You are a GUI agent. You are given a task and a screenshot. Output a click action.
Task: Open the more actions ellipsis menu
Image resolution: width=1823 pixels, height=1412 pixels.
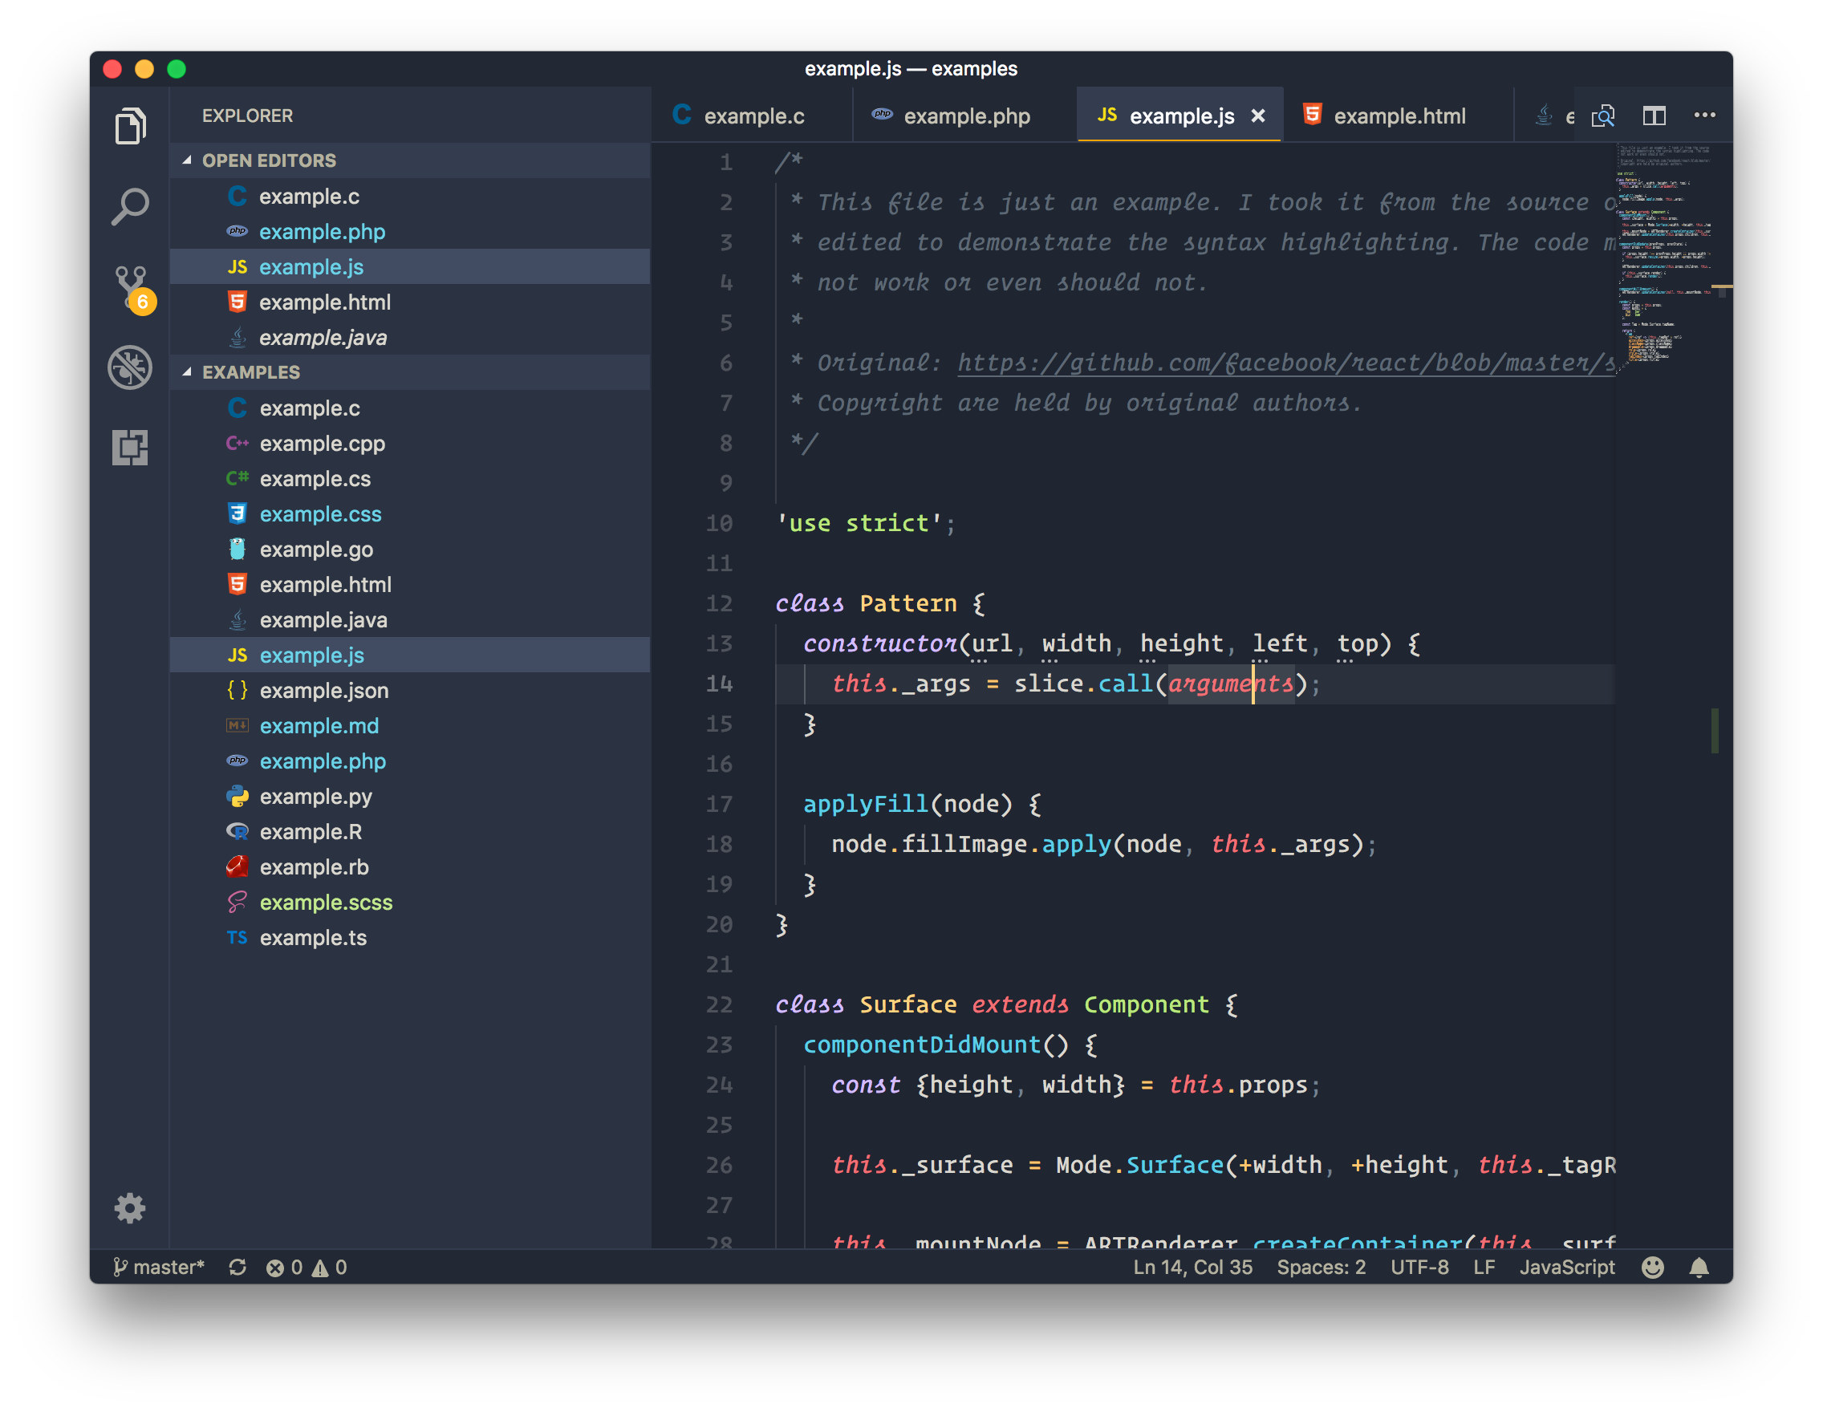pos(1704,116)
